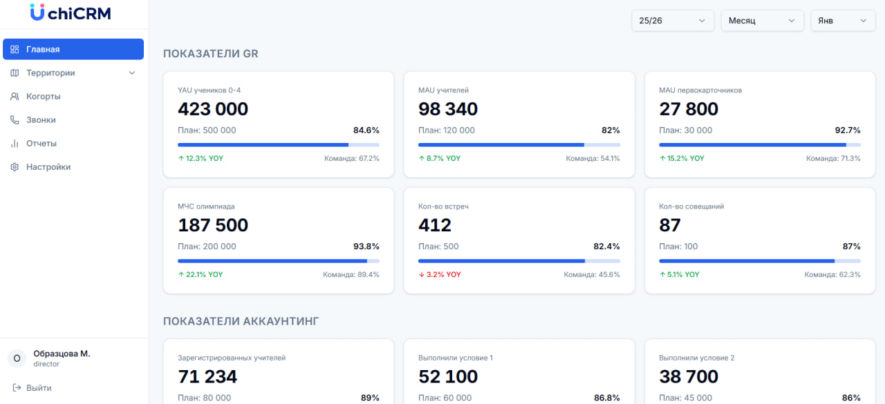Viewport: 885px width, 404px height.
Task: Click the 22.1% YOY indicator
Action: click(201, 274)
